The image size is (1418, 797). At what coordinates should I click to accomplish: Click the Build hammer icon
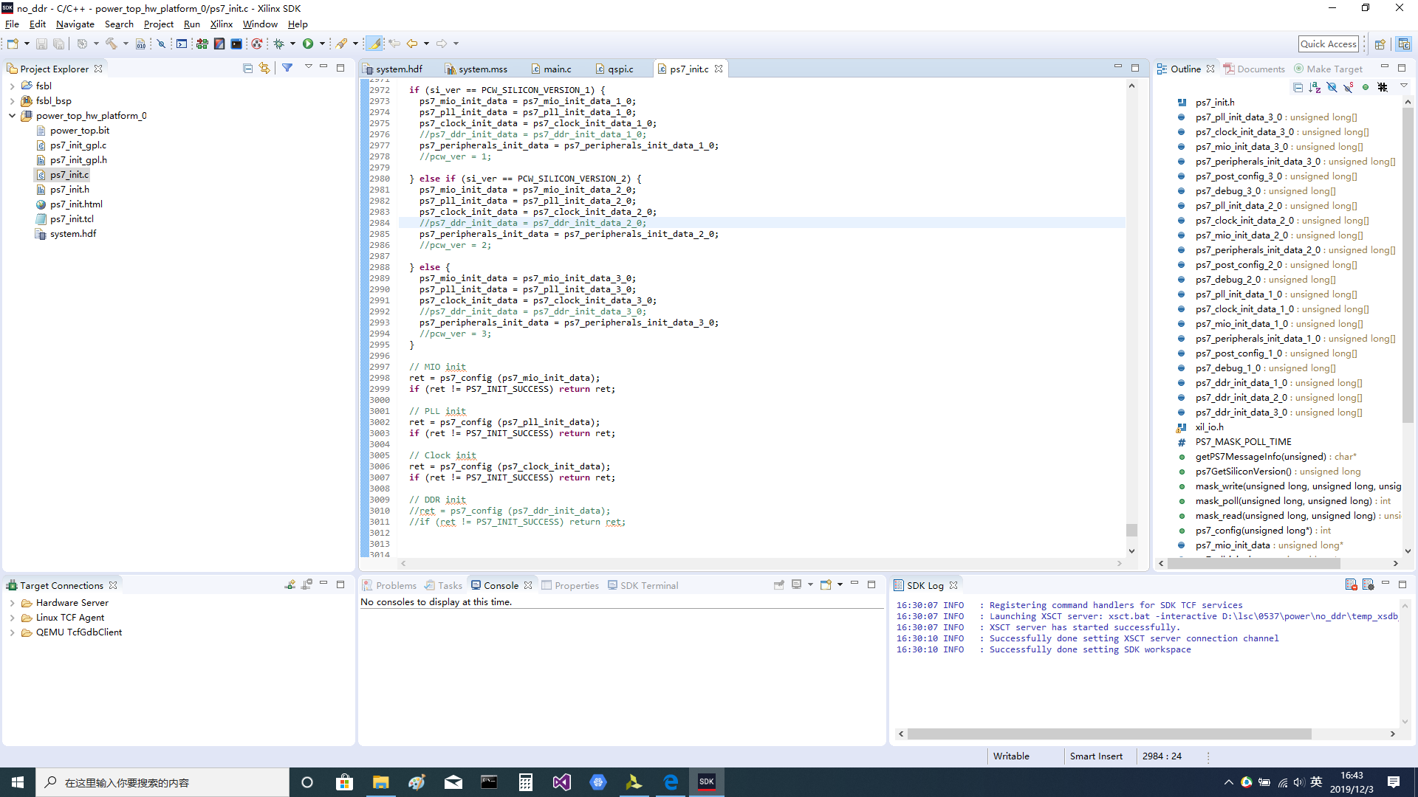point(112,44)
